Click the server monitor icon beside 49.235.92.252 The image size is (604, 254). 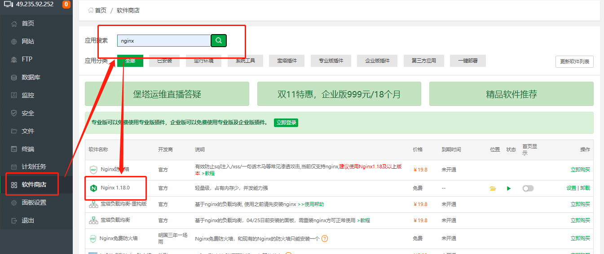(9, 4)
